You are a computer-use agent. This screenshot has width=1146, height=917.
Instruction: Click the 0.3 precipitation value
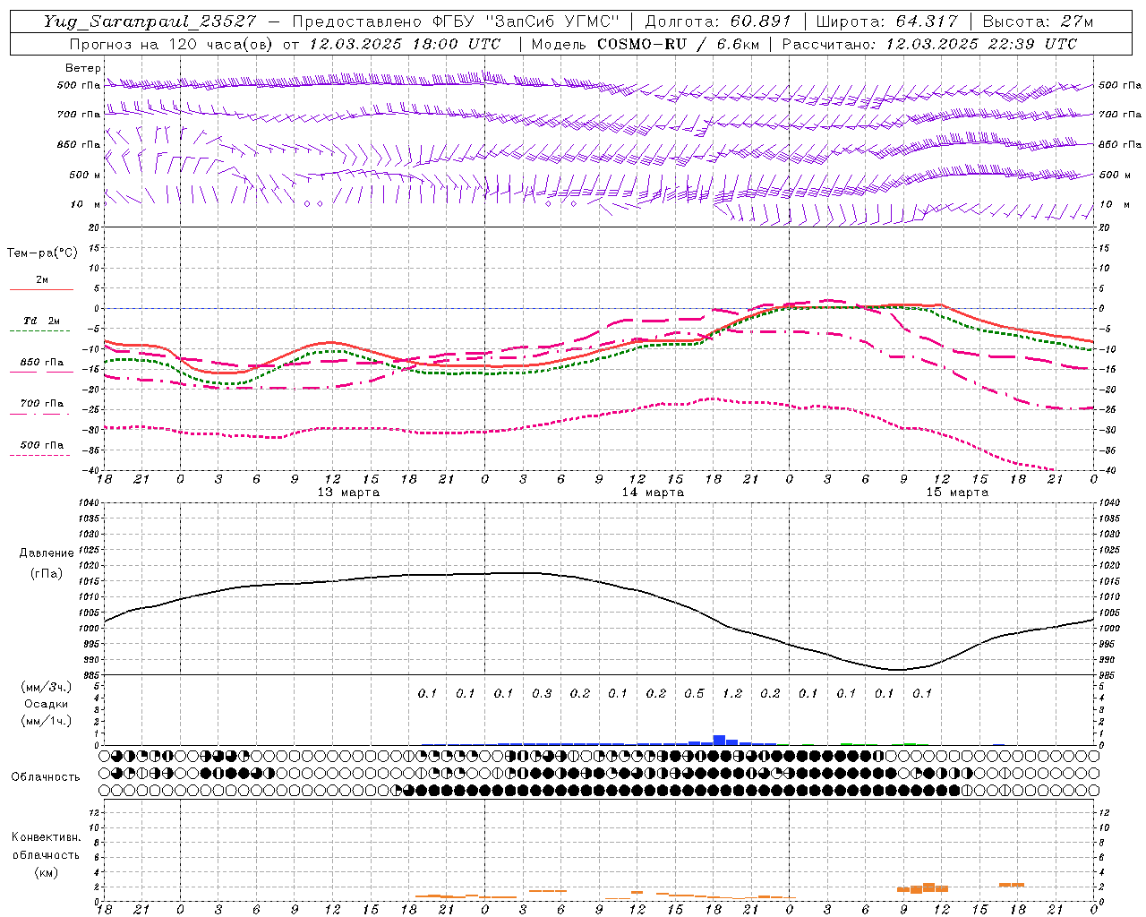(x=542, y=694)
